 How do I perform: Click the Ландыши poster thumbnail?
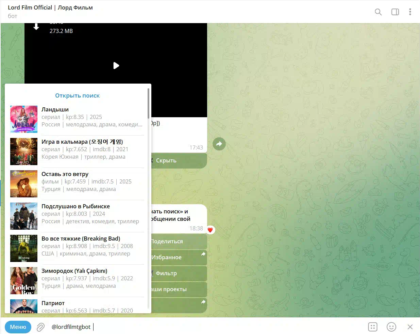click(x=24, y=119)
